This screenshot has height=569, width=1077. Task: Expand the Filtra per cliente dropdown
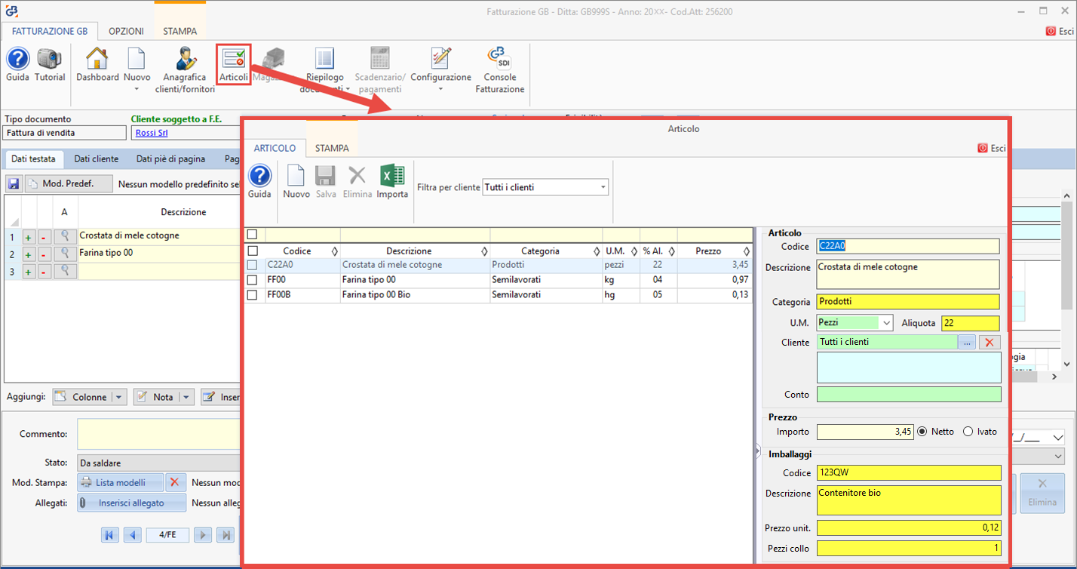[603, 187]
